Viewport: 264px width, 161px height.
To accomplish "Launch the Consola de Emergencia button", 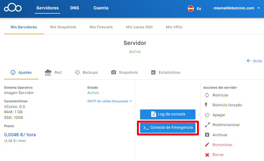I will coord(168,128).
